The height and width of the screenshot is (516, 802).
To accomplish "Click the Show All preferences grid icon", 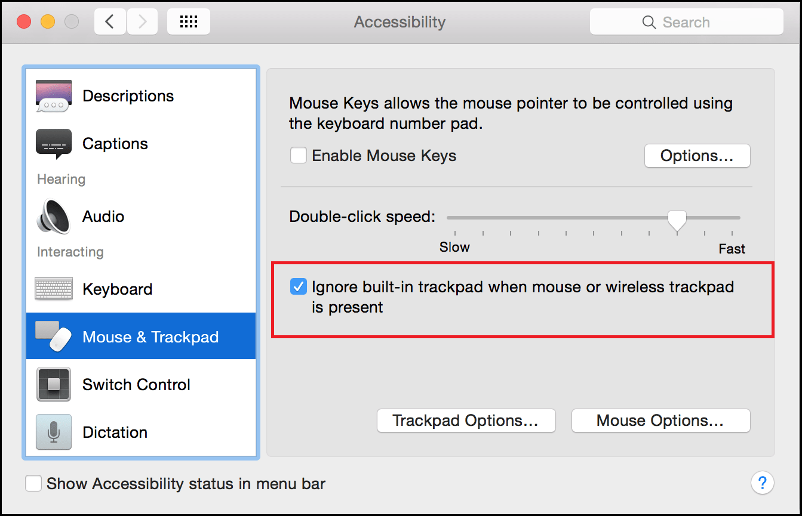I will point(188,21).
